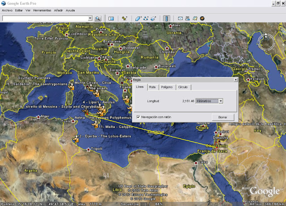Click in the search text field
This screenshot has width=286, height=206.
(45, 18)
